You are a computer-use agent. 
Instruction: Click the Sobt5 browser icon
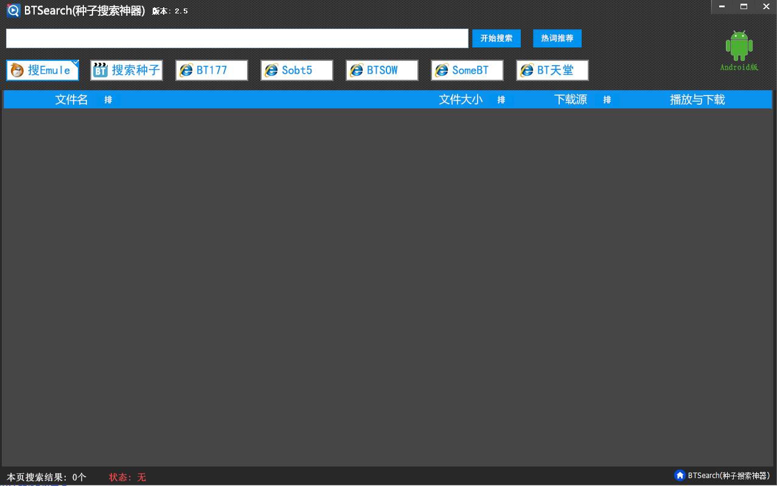tap(270, 70)
